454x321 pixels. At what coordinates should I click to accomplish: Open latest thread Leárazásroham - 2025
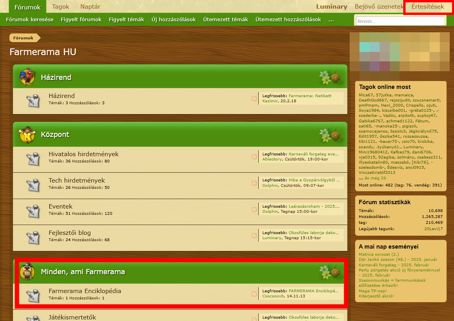(314, 206)
